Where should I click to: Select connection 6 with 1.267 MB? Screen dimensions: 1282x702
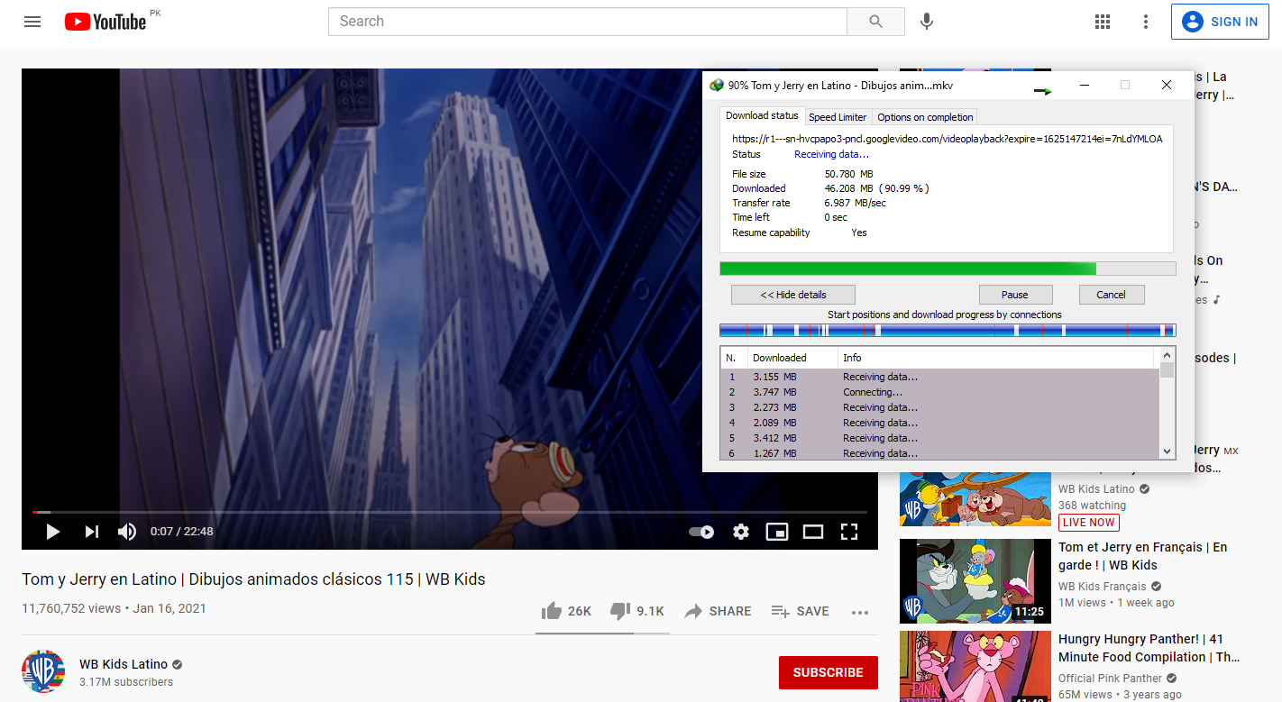pos(939,452)
